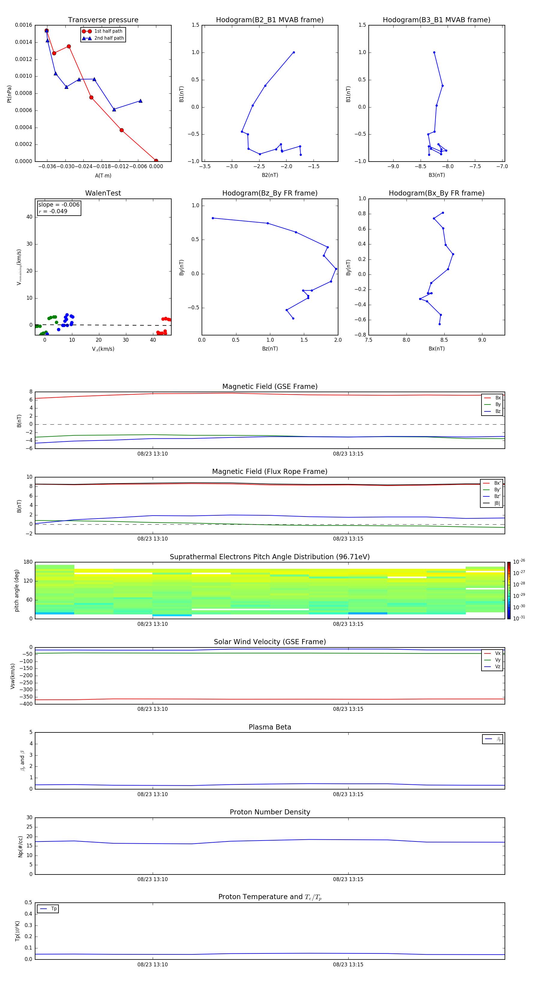Click the 'Bx(nT)' x-axis label
This screenshot has height=991, width=540.
coord(436,349)
